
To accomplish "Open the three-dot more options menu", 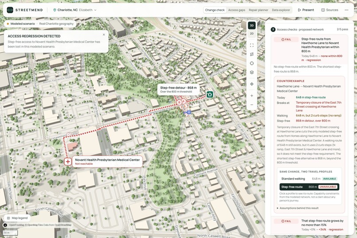I will coord(346,10).
